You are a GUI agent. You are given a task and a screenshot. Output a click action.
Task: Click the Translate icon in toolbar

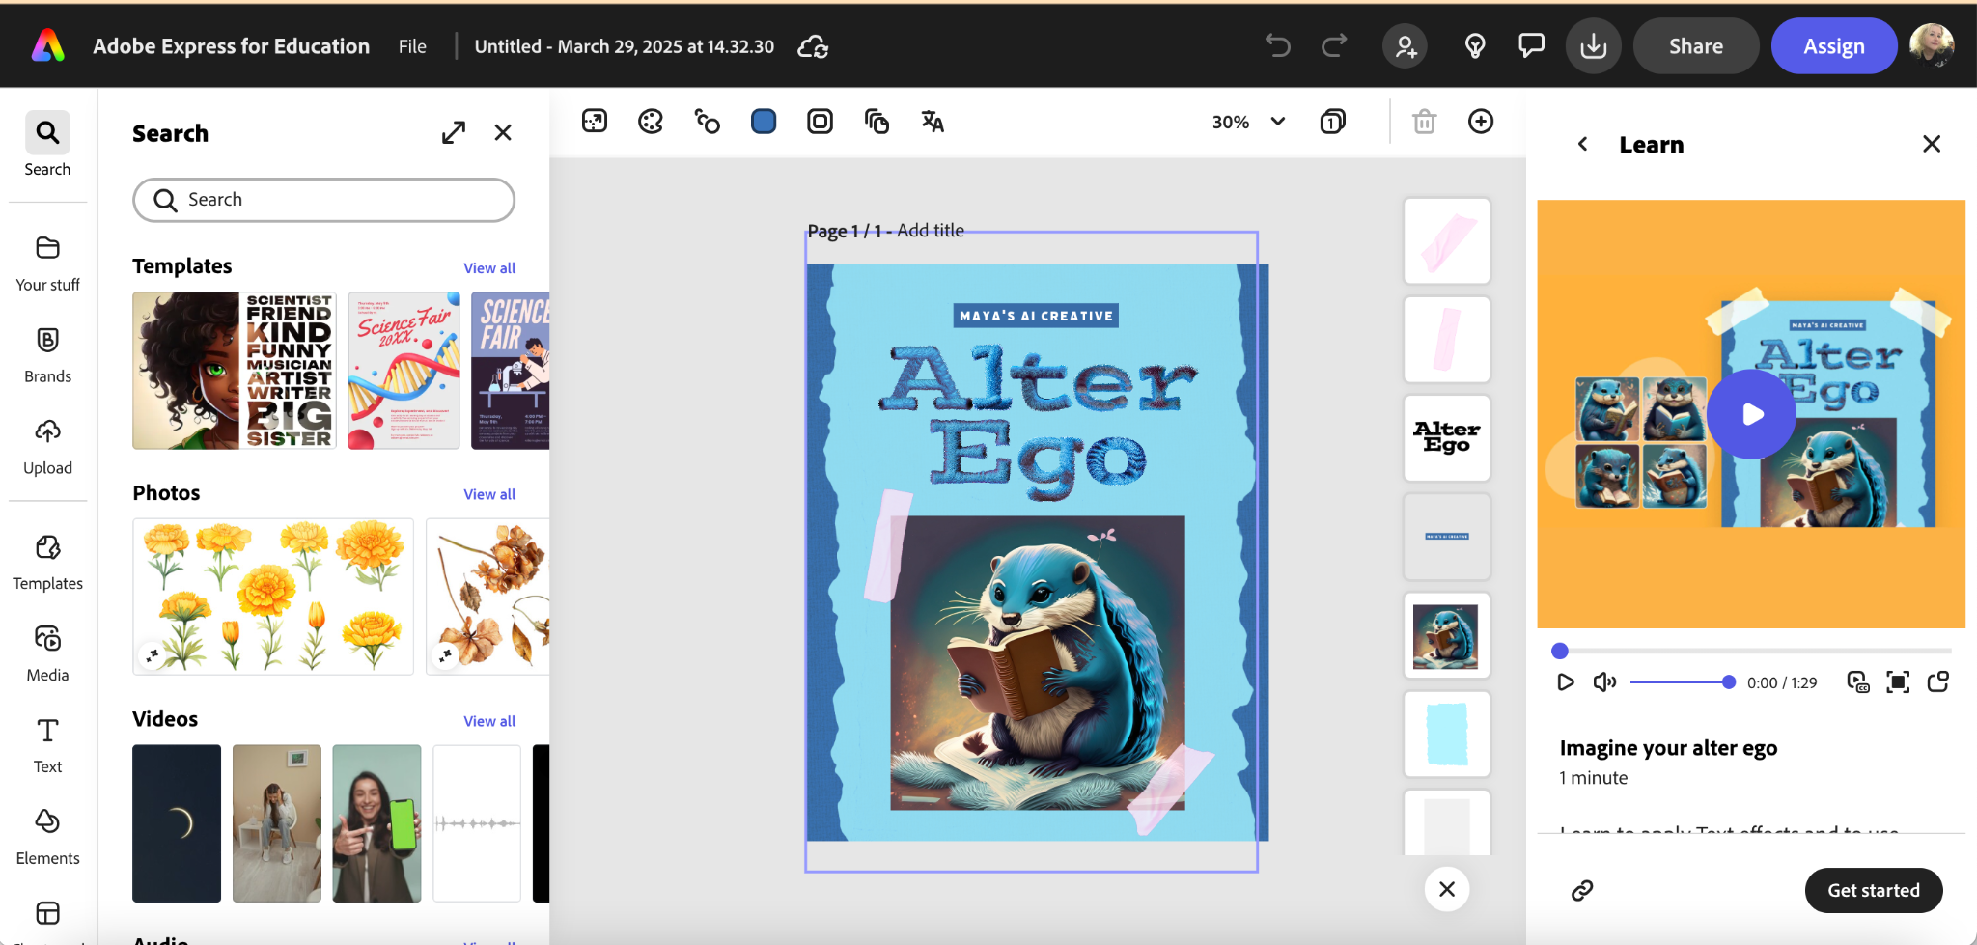[x=932, y=122]
